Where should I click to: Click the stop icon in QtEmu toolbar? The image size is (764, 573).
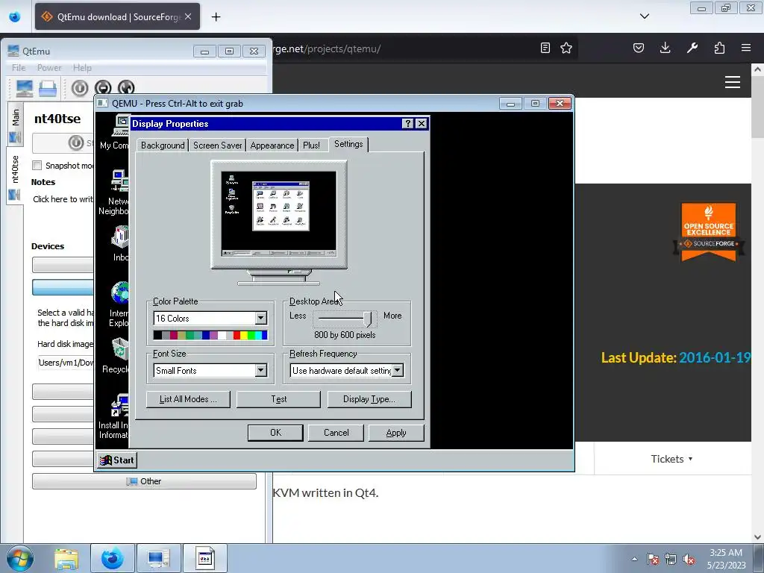click(x=103, y=88)
